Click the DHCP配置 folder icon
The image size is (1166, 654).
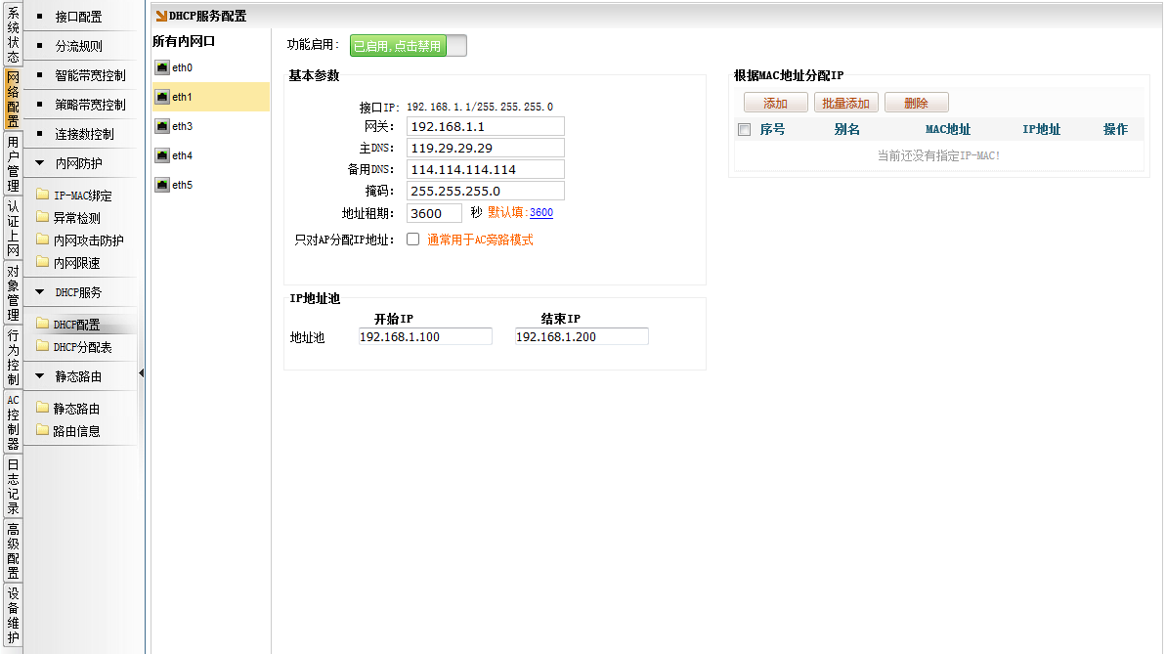click(42, 324)
